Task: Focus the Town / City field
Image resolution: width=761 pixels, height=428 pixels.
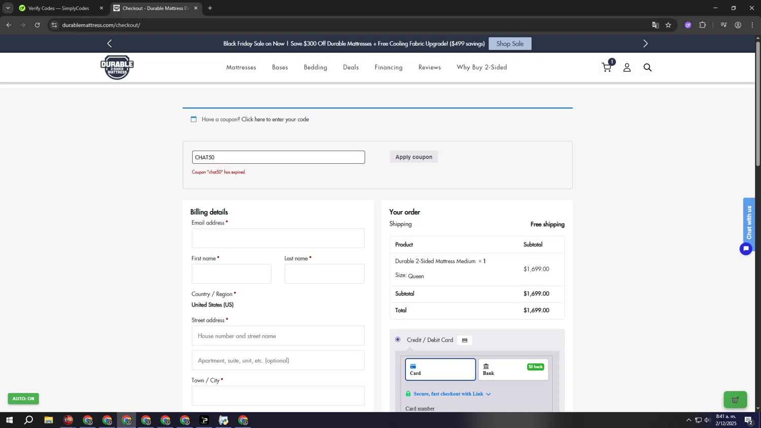Action: (x=278, y=396)
